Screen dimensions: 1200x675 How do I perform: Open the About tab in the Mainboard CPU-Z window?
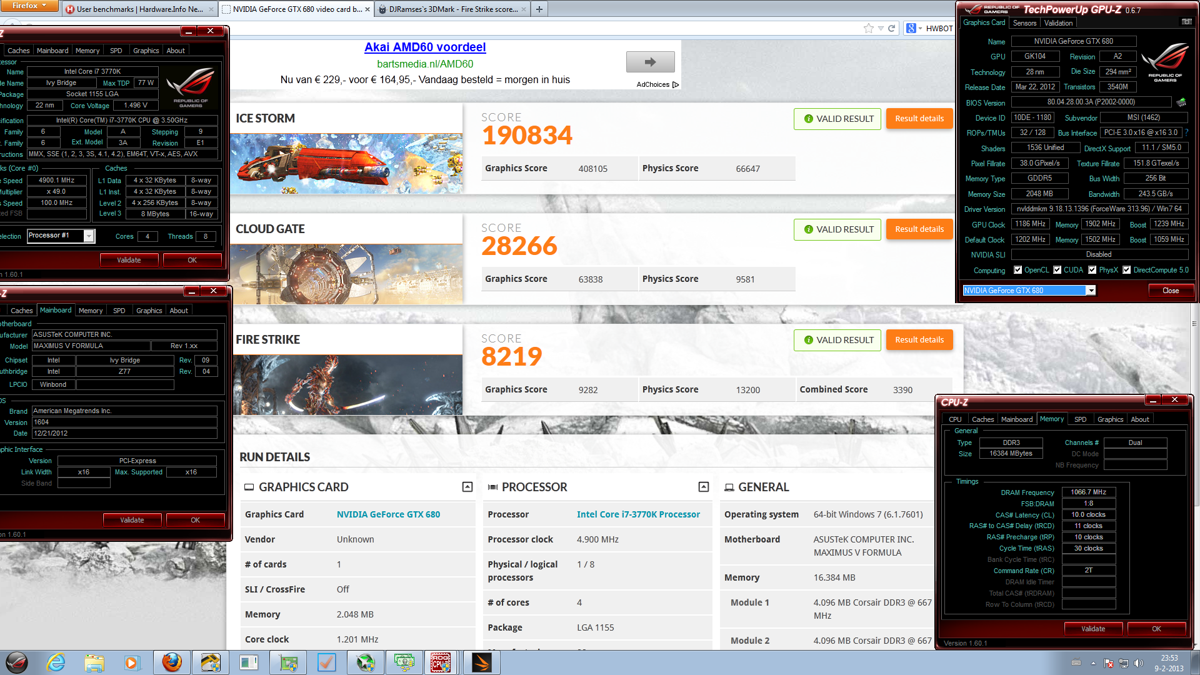point(179,311)
